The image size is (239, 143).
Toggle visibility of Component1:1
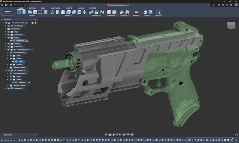click(8, 88)
